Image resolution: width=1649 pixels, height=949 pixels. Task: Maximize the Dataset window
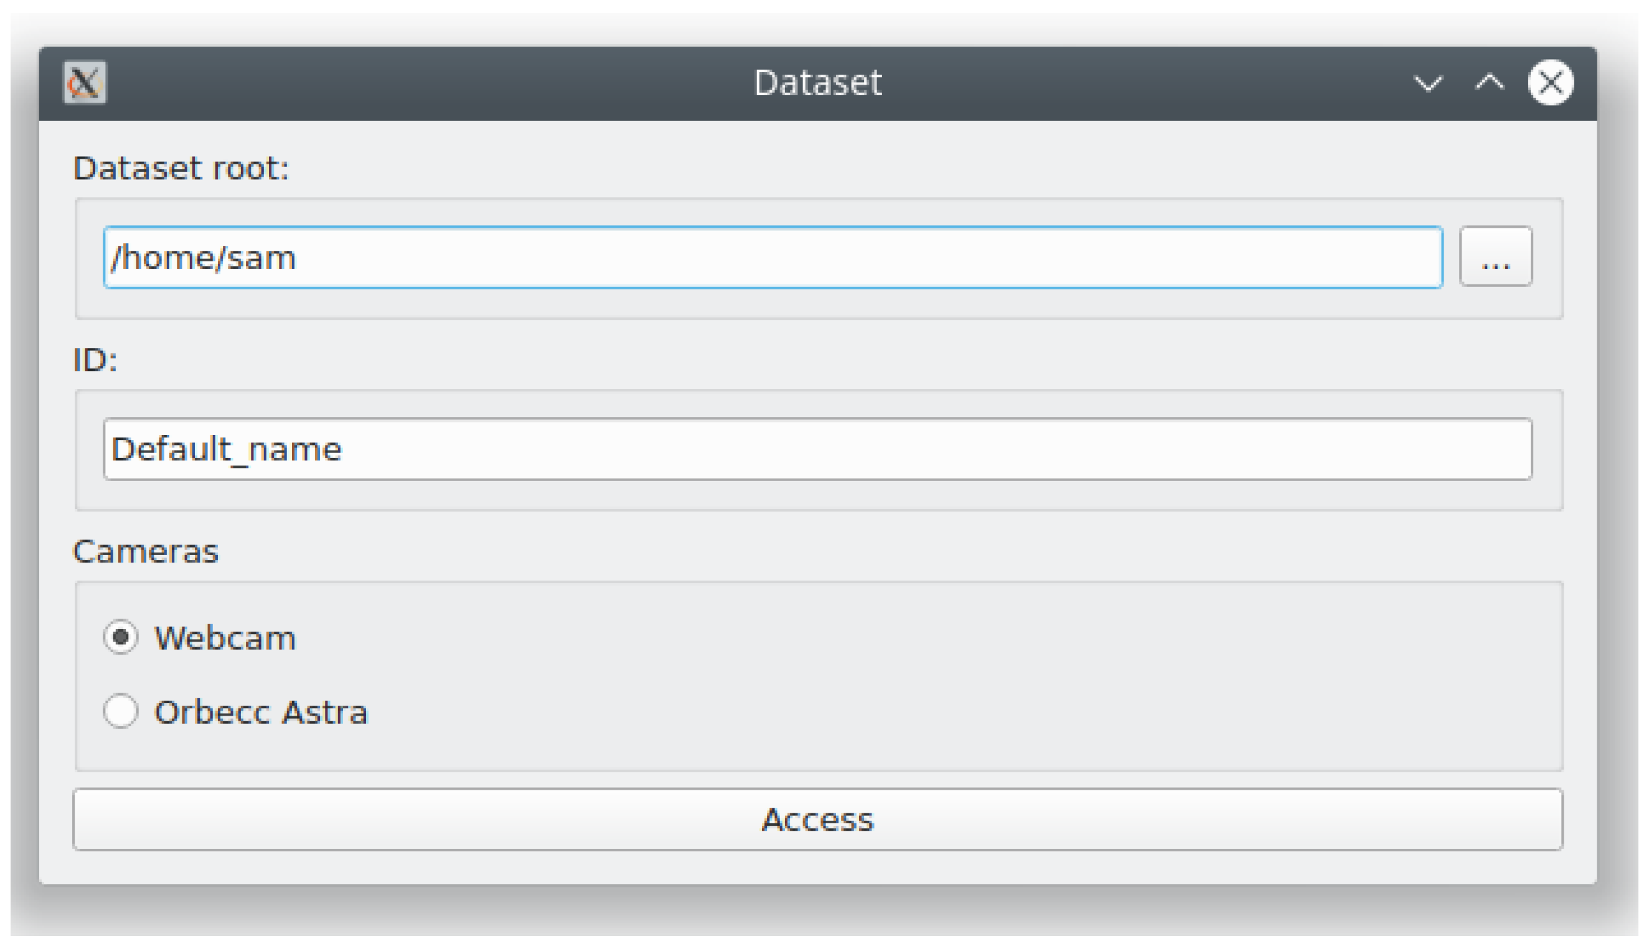pos(1489,83)
